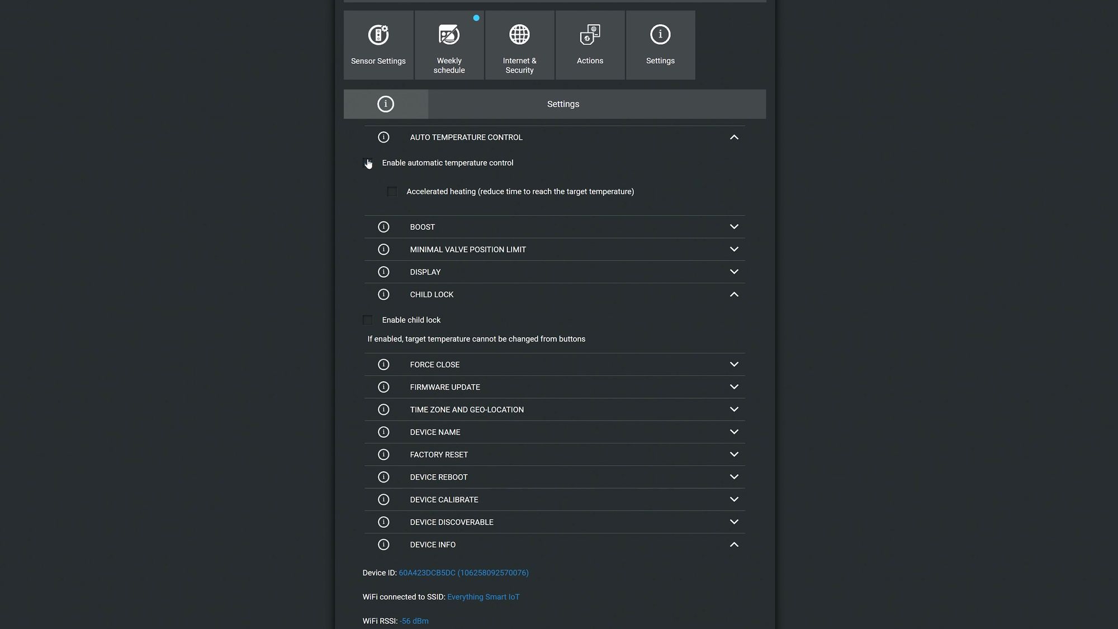Viewport: 1118px width, 629px height.
Task: Toggle Accelerated heating checkbox
Action: (392, 192)
